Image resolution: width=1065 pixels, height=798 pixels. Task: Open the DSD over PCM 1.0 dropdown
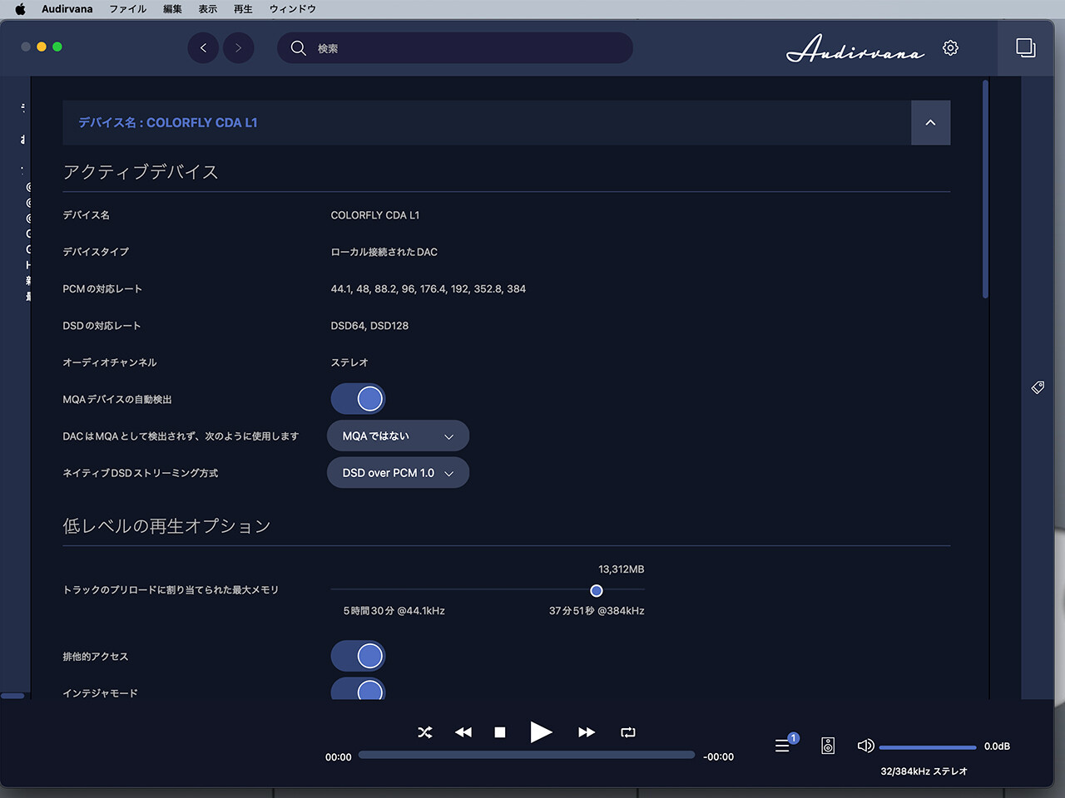(399, 473)
